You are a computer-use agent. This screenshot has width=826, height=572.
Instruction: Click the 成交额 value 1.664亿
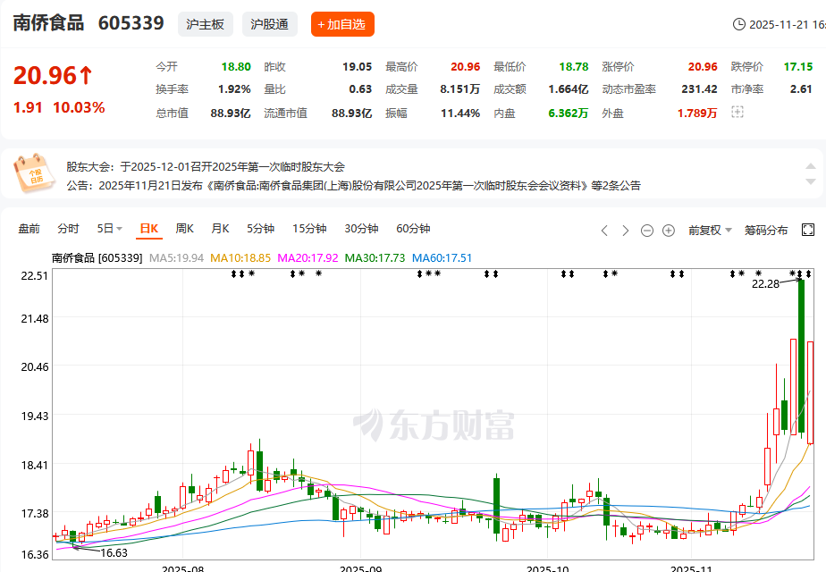click(x=569, y=89)
